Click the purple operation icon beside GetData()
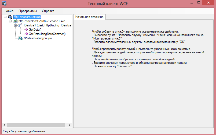 [26, 30]
